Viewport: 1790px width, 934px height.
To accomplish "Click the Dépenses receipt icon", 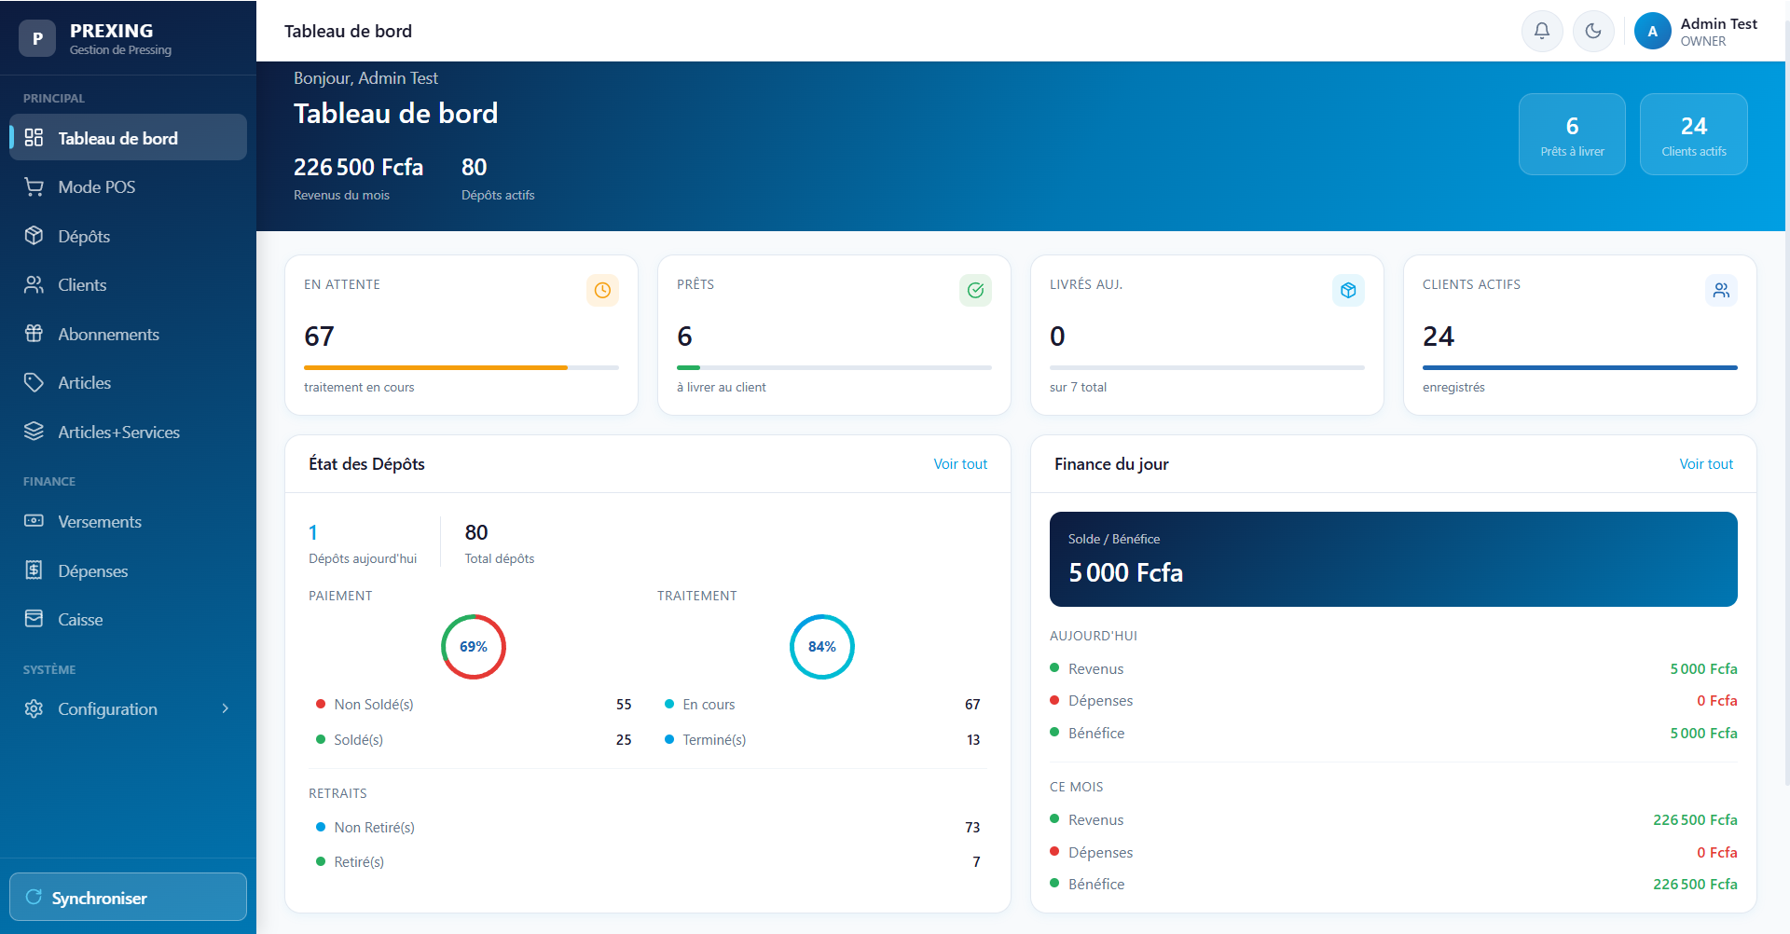I will pos(34,570).
